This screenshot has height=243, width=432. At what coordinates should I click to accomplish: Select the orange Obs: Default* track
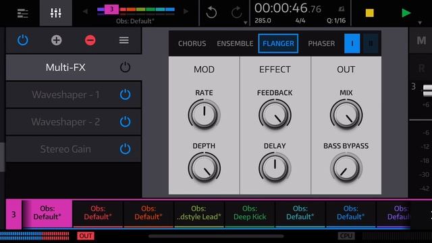click(x=148, y=213)
